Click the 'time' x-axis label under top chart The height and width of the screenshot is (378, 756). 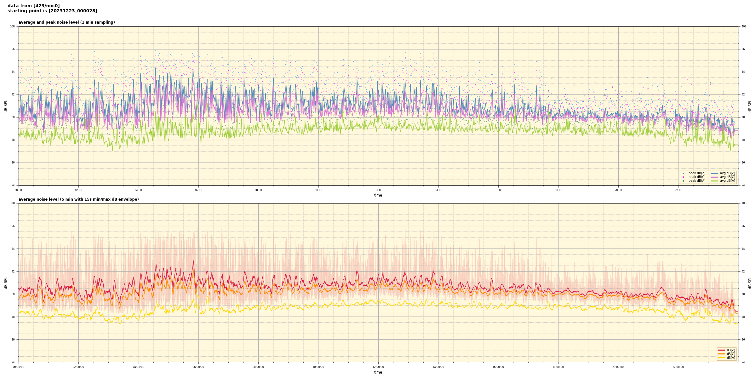pos(378,195)
